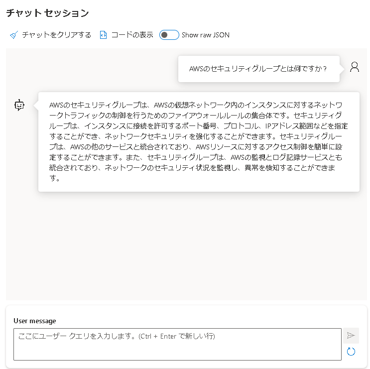Click the user question about AWSのセキュリティグループ
Image resolution: width=370 pixels, height=369 pixels.
259,69
